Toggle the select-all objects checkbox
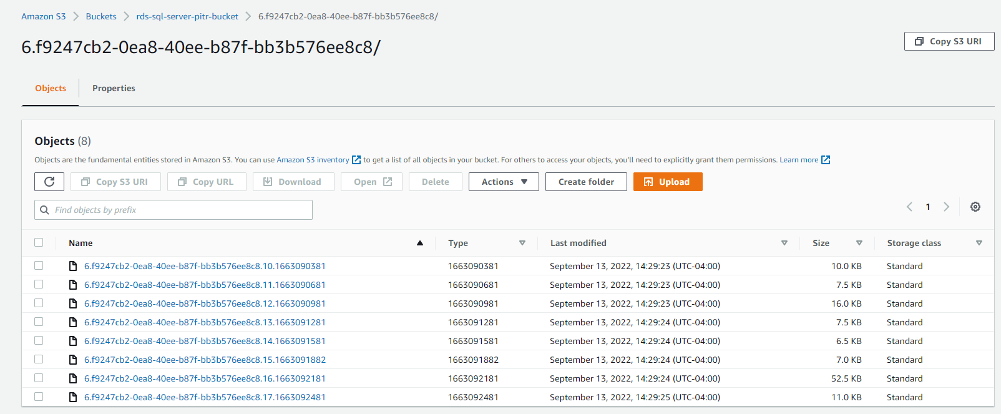Screen dimensions: 1001x414 39,242
